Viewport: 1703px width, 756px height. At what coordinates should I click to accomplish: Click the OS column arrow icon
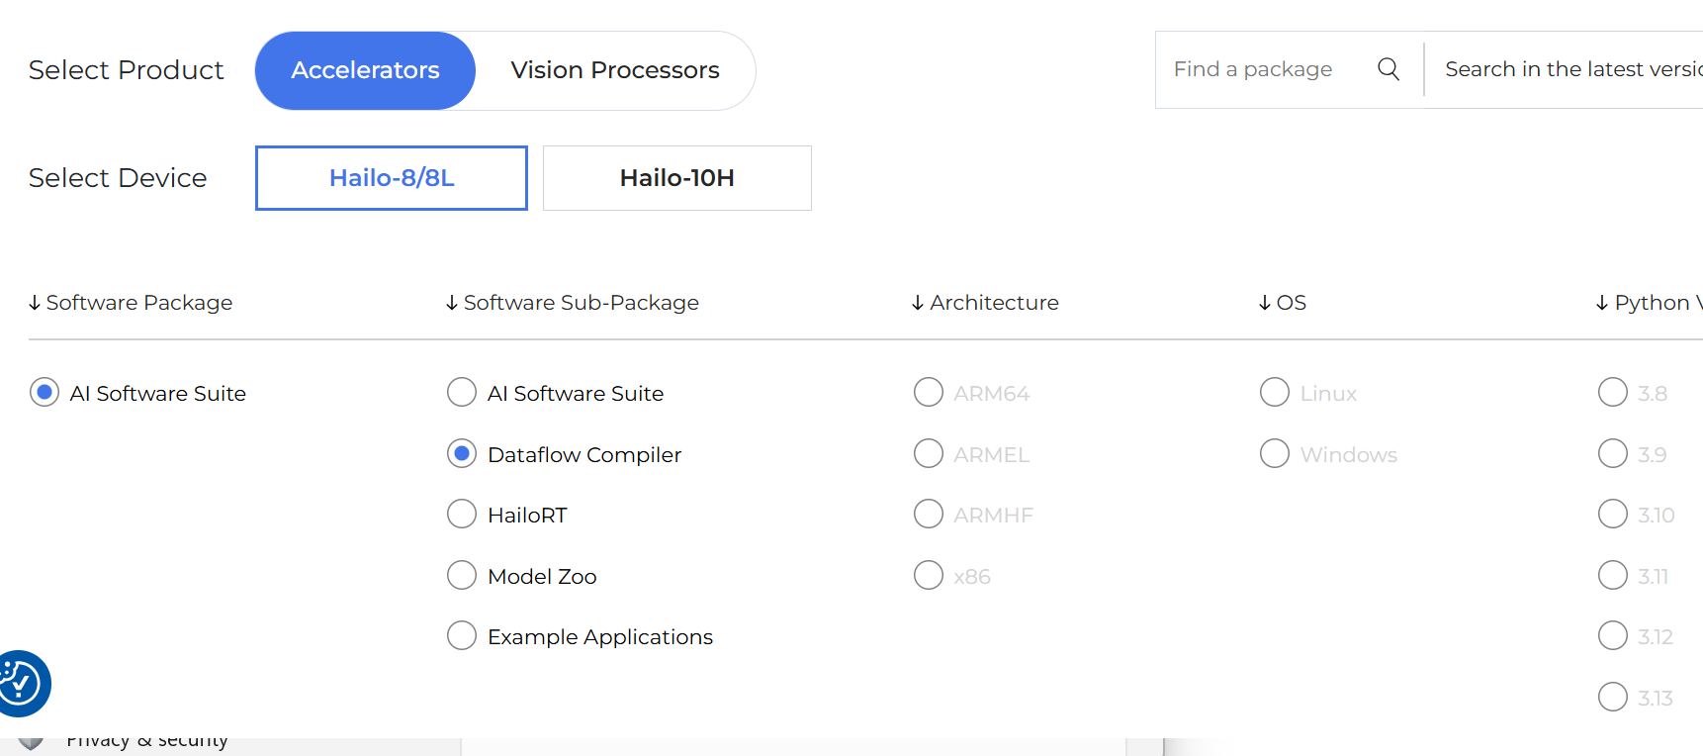tap(1265, 303)
